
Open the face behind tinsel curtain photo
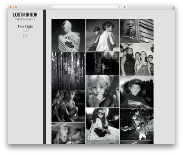tap(68, 71)
